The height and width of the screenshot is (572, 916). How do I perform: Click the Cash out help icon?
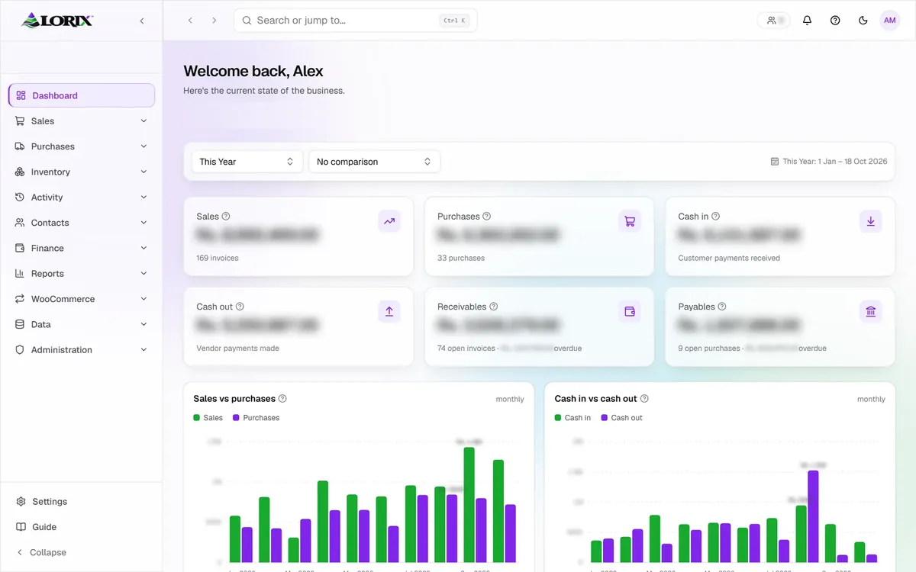point(240,307)
